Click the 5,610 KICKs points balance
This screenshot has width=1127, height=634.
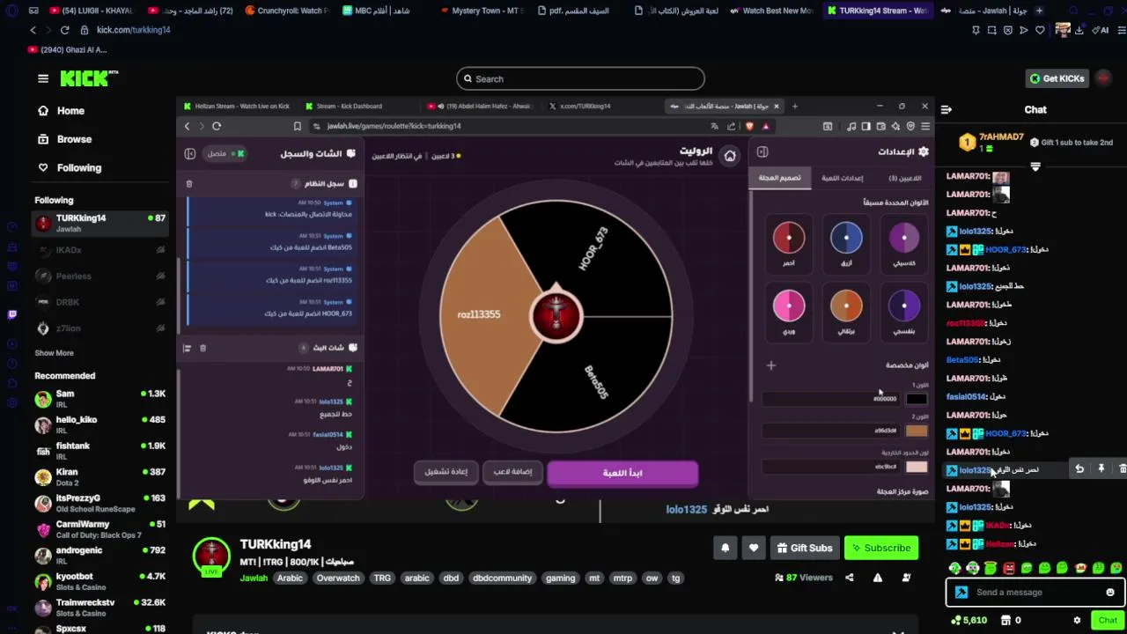pos(969,620)
